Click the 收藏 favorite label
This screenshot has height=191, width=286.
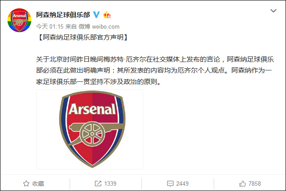coord(38,184)
